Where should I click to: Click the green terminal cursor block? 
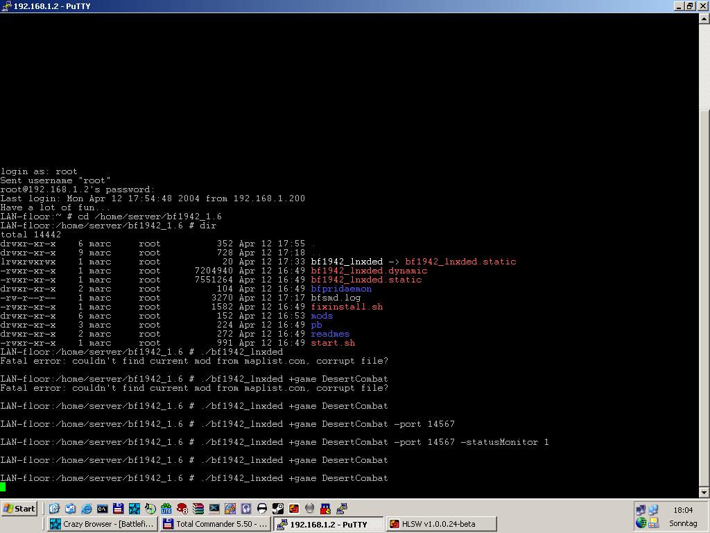3,487
